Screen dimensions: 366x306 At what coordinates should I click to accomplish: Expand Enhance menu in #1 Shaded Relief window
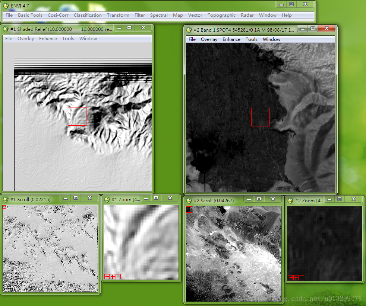(48, 39)
